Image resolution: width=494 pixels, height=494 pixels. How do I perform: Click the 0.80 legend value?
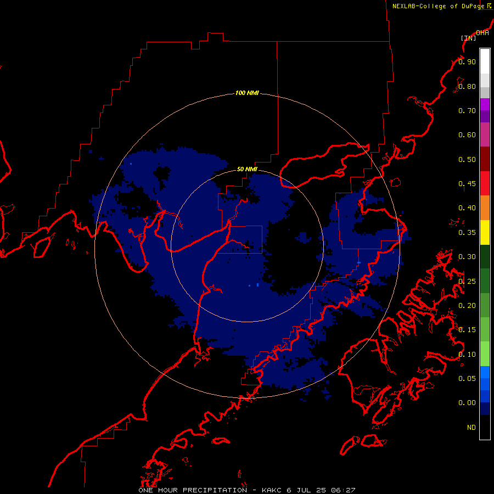pos(467,86)
